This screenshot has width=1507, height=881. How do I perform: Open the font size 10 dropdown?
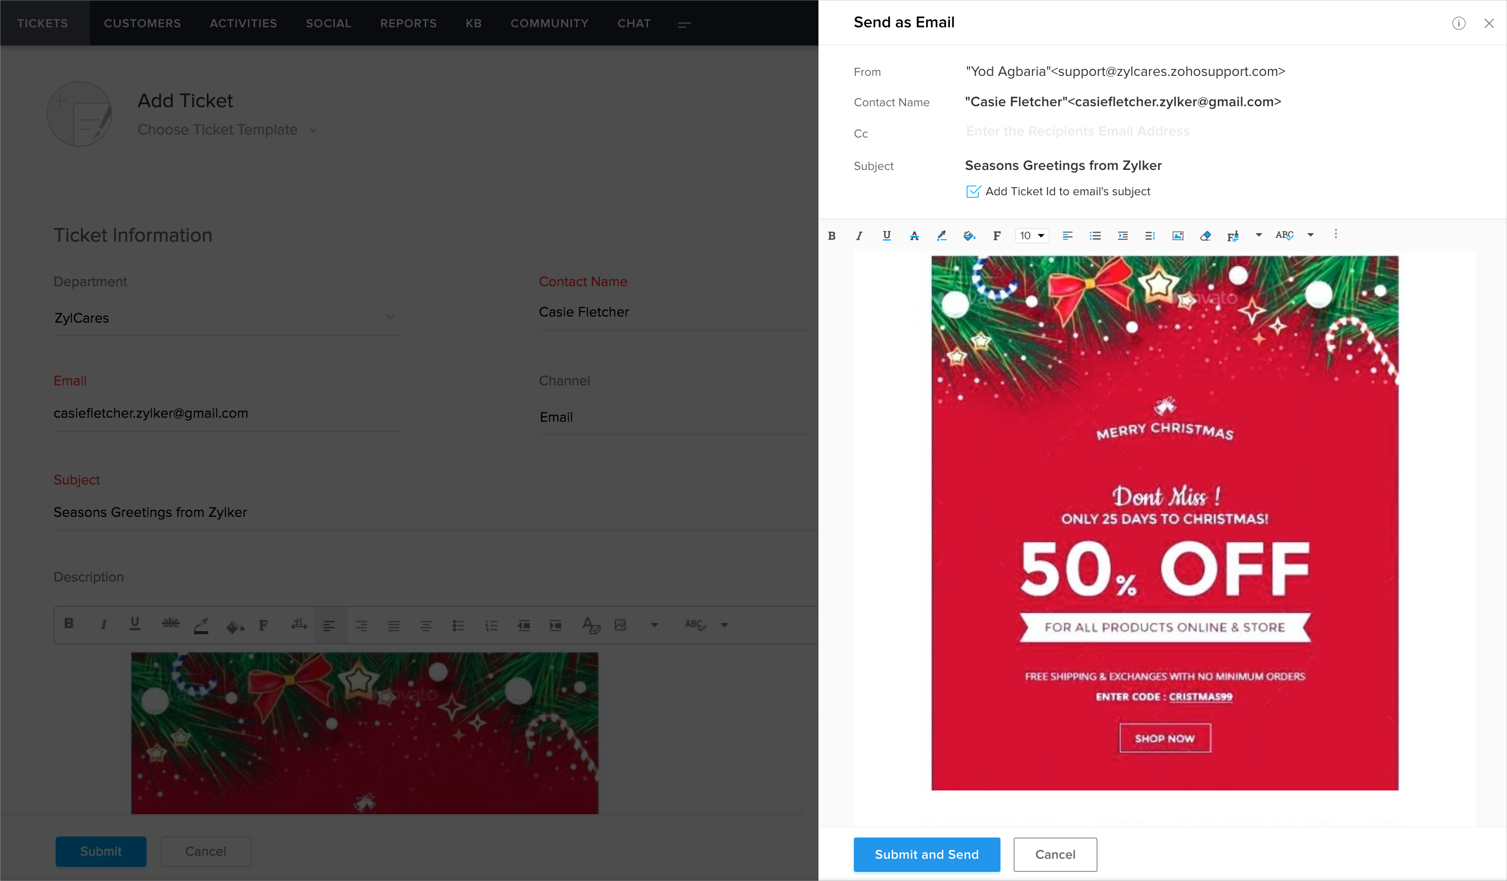click(1032, 236)
